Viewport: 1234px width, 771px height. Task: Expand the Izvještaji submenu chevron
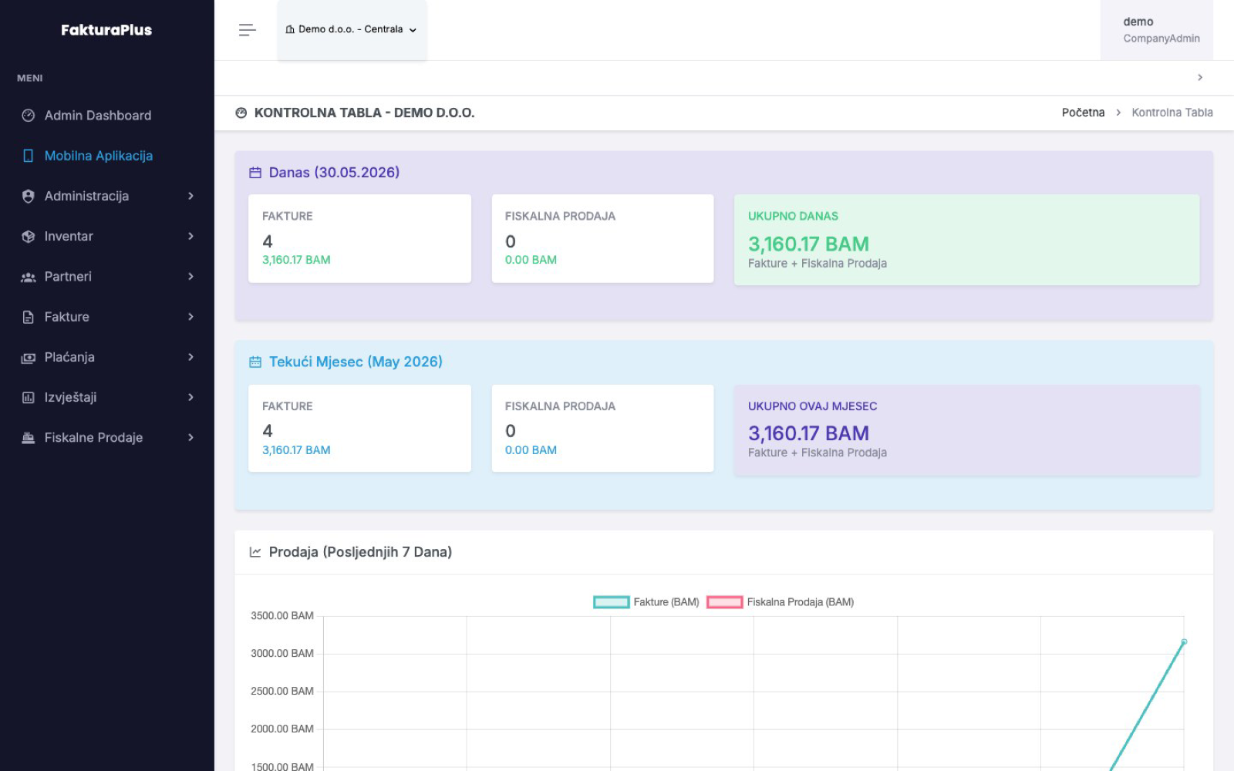[190, 398]
